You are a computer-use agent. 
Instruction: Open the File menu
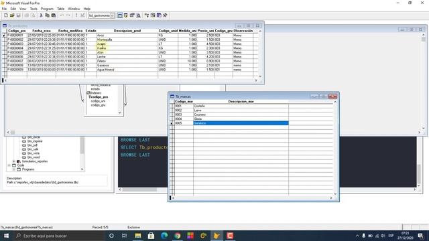tap(4, 9)
